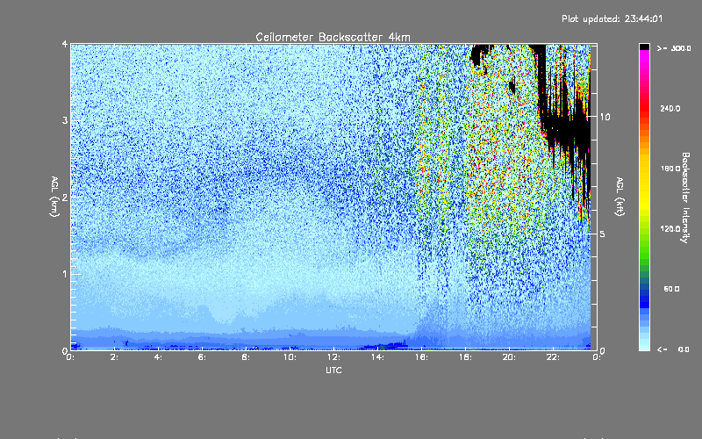This screenshot has width=702, height=439.
Task: Click the '0:' tick label following '22:'
Action: pos(596,357)
